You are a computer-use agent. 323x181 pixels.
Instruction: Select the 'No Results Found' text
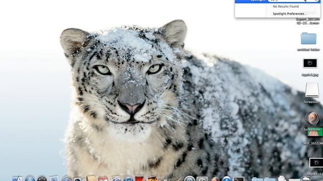[286, 7]
